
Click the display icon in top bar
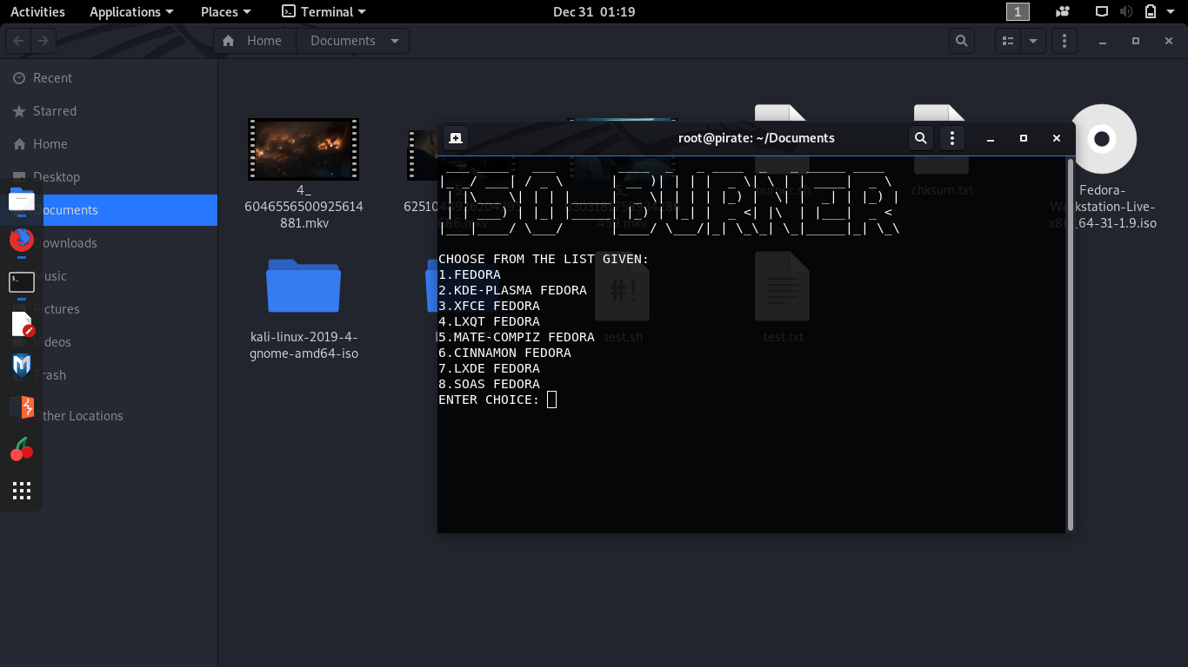coord(1101,11)
